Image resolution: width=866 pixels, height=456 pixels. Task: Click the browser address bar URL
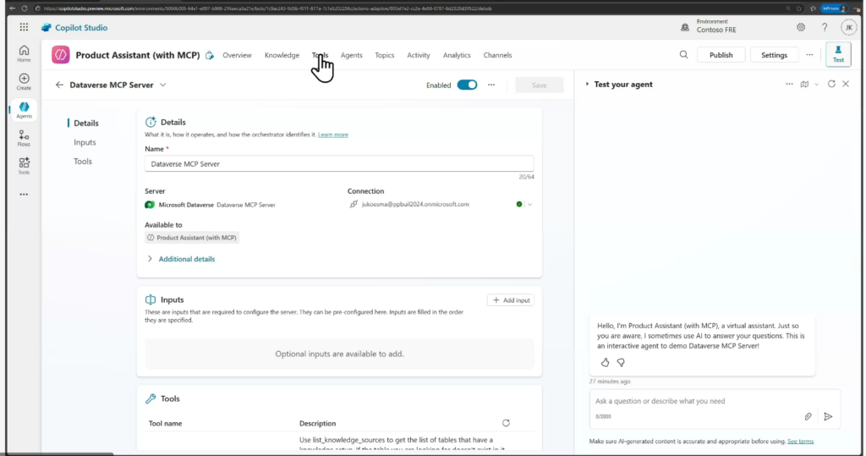point(267,8)
